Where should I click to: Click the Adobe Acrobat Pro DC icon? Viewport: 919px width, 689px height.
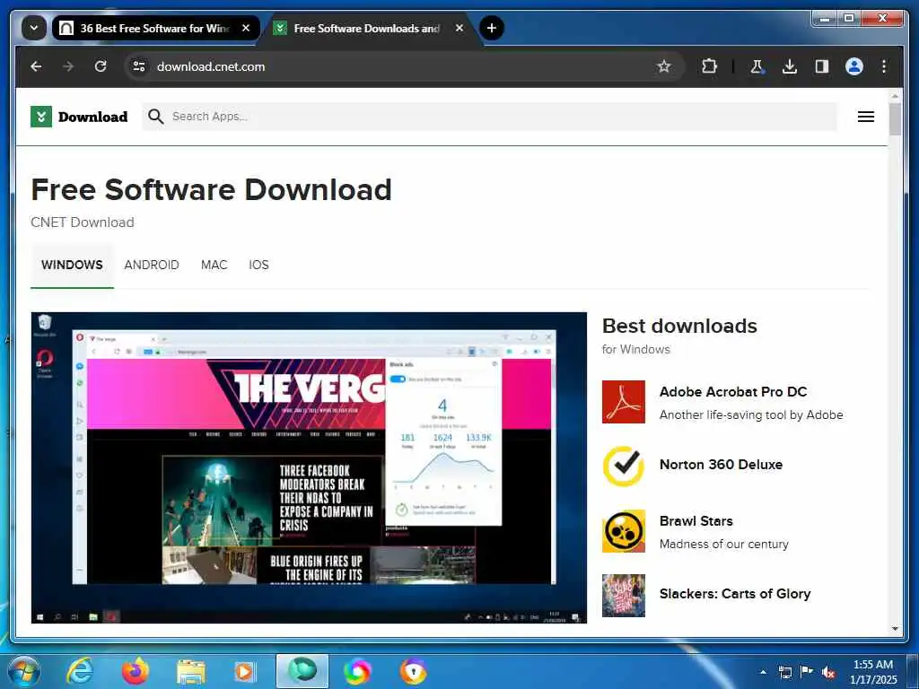(x=624, y=402)
